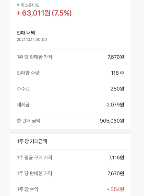
Task: Tap the 2021.12.14 00:00 date
Action: (32, 39)
